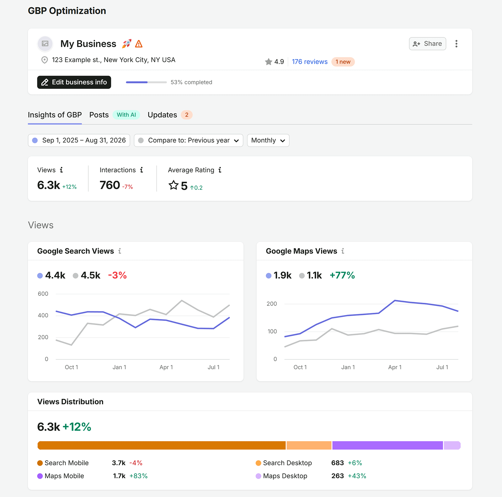This screenshot has width=502, height=497.
Task: Click the location pin icon by the address
Action: coord(45,60)
